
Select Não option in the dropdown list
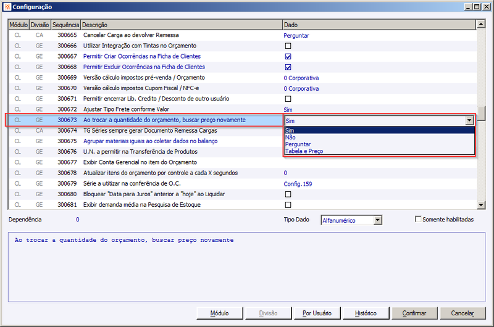coord(380,137)
